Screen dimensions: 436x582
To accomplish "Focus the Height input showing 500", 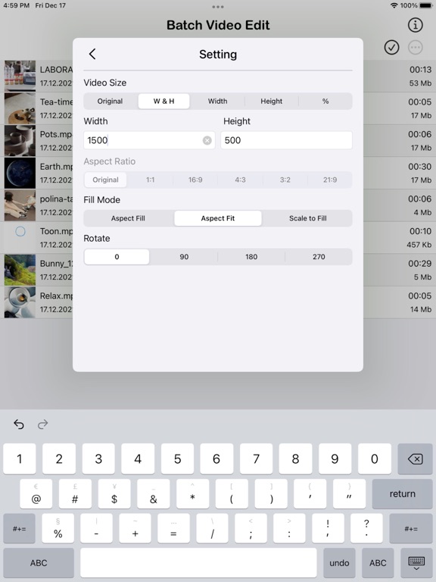I will 286,140.
